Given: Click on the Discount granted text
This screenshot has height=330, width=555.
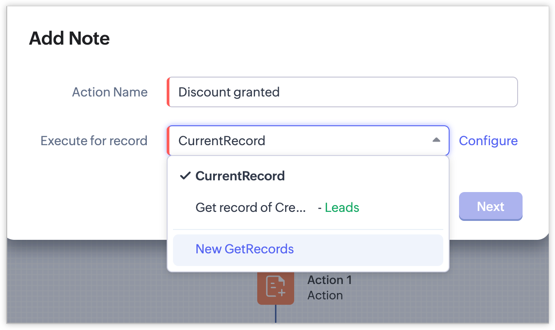Looking at the screenshot, I should [229, 92].
